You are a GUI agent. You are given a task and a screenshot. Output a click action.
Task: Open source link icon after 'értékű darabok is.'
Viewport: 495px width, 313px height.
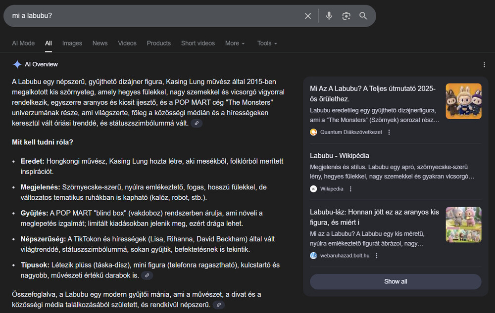pos(147,275)
